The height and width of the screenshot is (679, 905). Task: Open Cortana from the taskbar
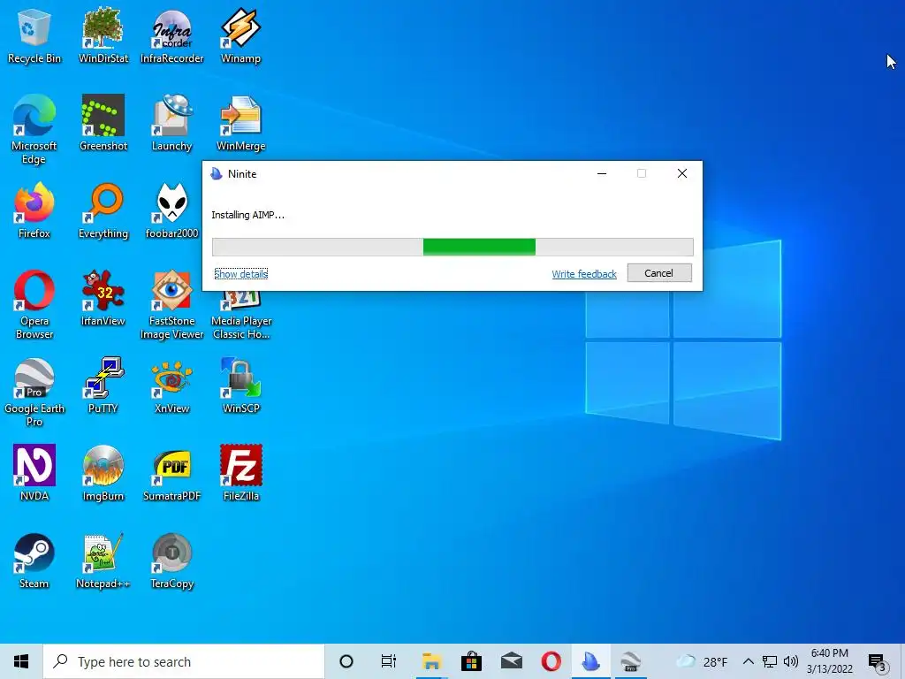point(346,661)
